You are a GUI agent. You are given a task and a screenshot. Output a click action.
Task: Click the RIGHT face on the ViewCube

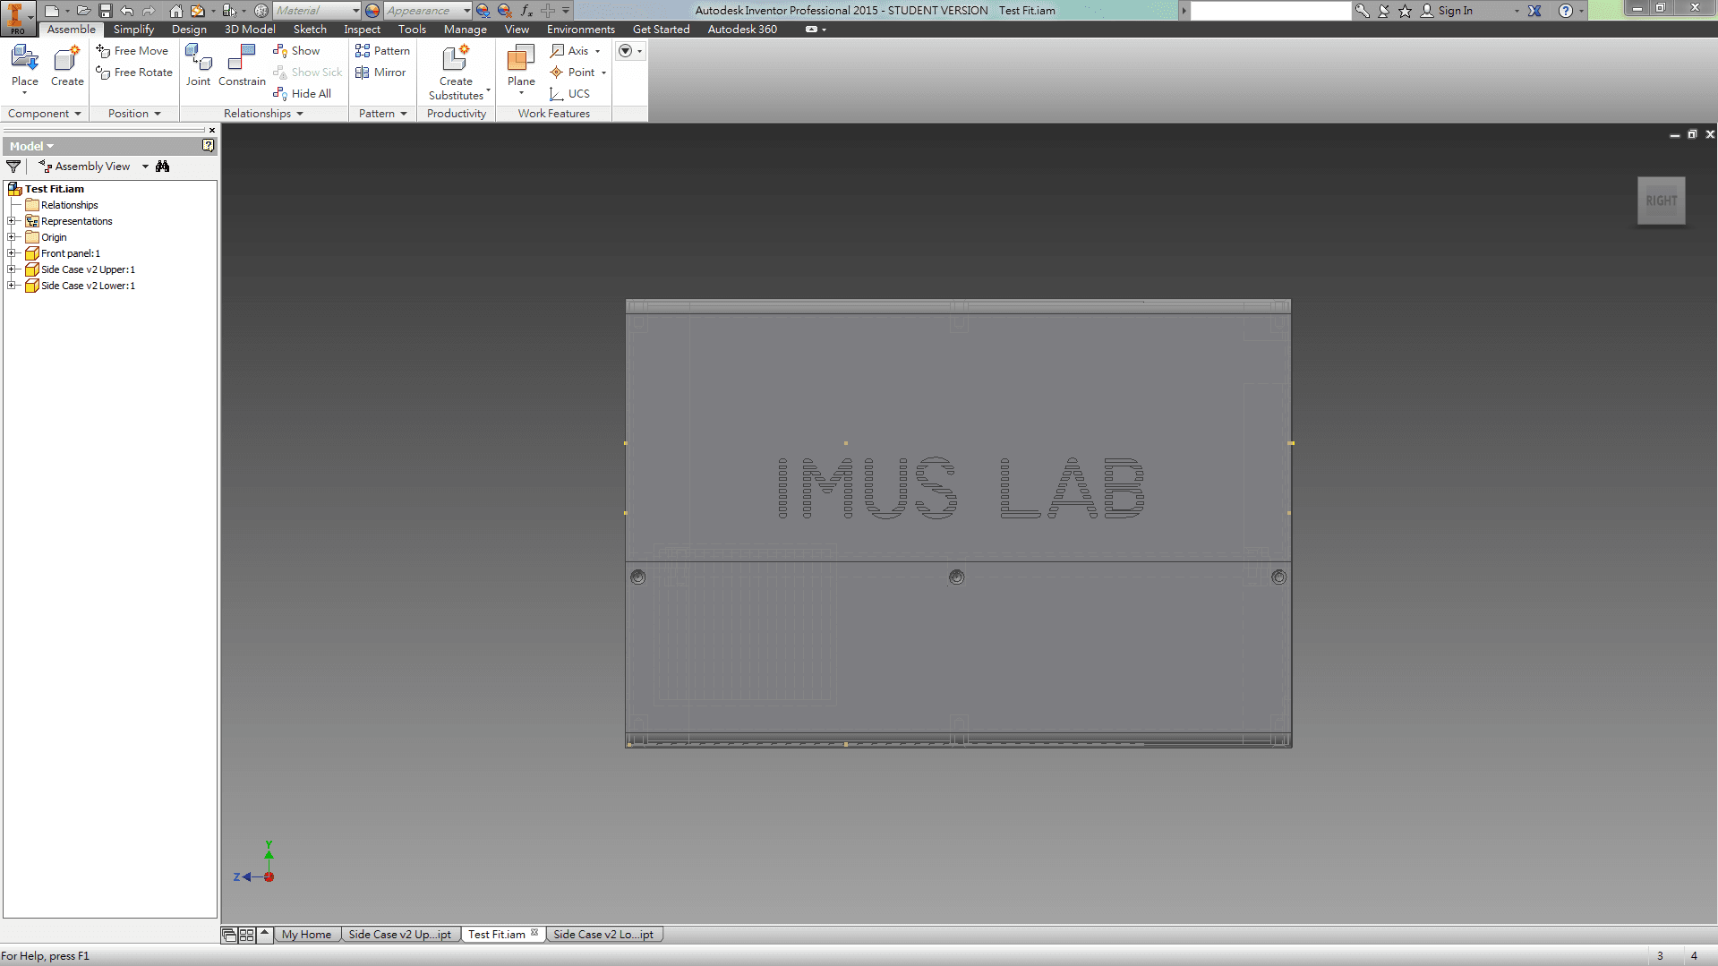click(x=1662, y=200)
